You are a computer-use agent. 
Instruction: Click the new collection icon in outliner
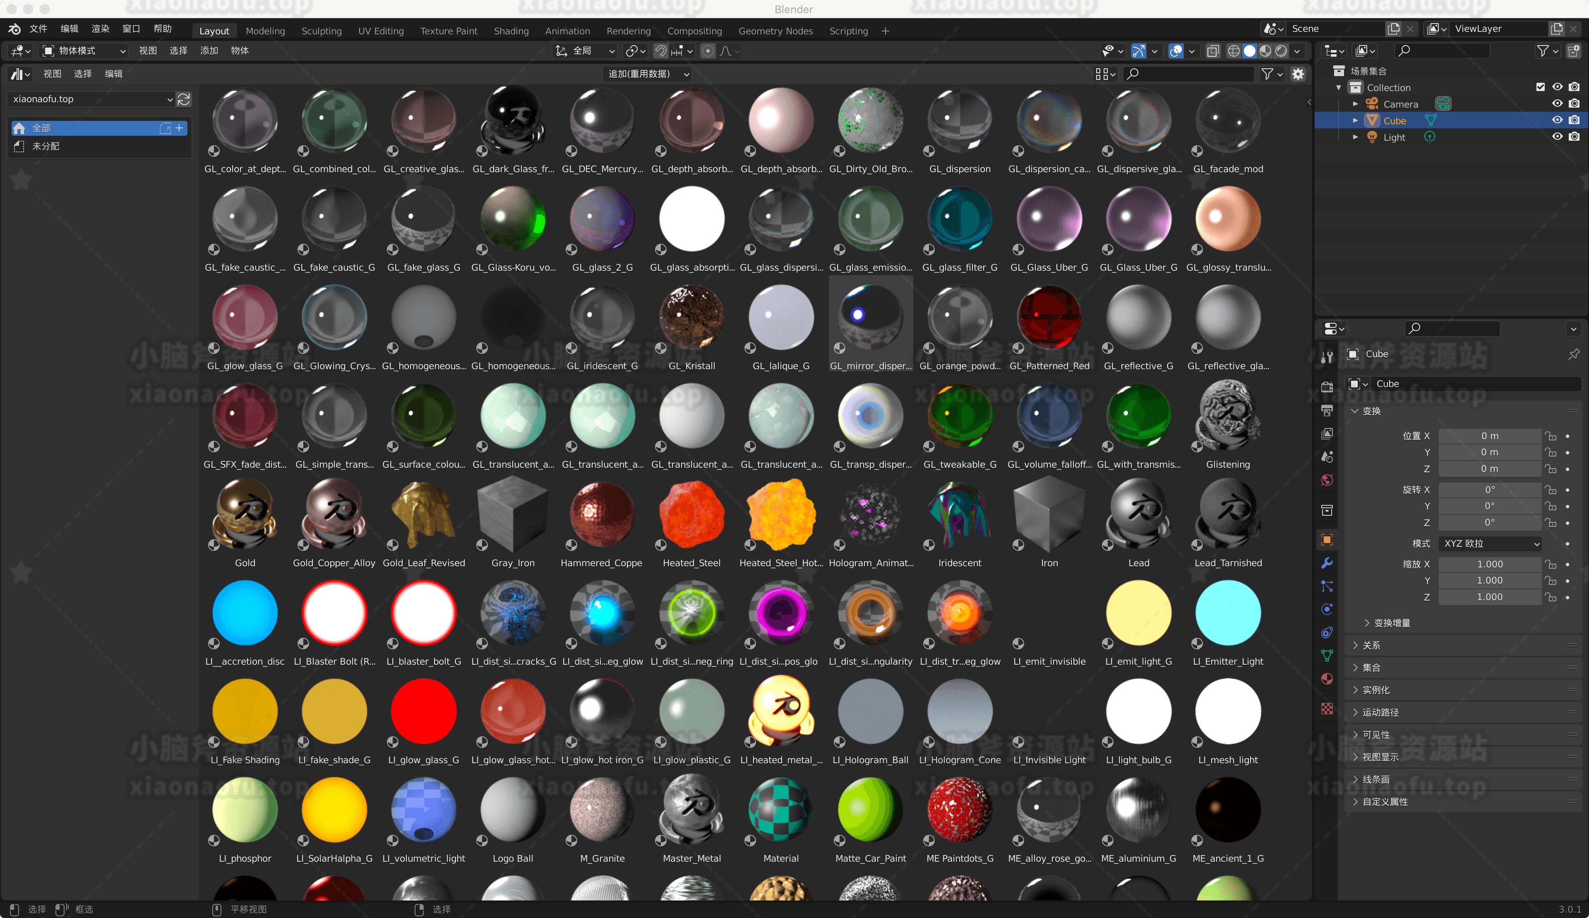tap(1573, 51)
